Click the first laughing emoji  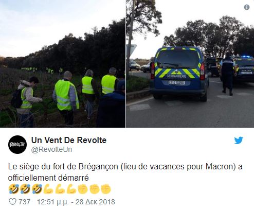pyautogui.click(x=14, y=189)
